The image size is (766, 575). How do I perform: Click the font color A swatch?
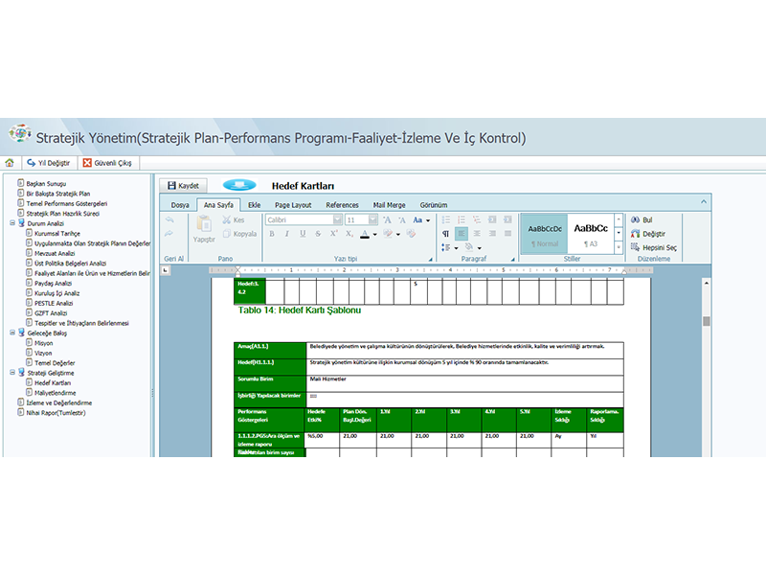pyautogui.click(x=365, y=234)
